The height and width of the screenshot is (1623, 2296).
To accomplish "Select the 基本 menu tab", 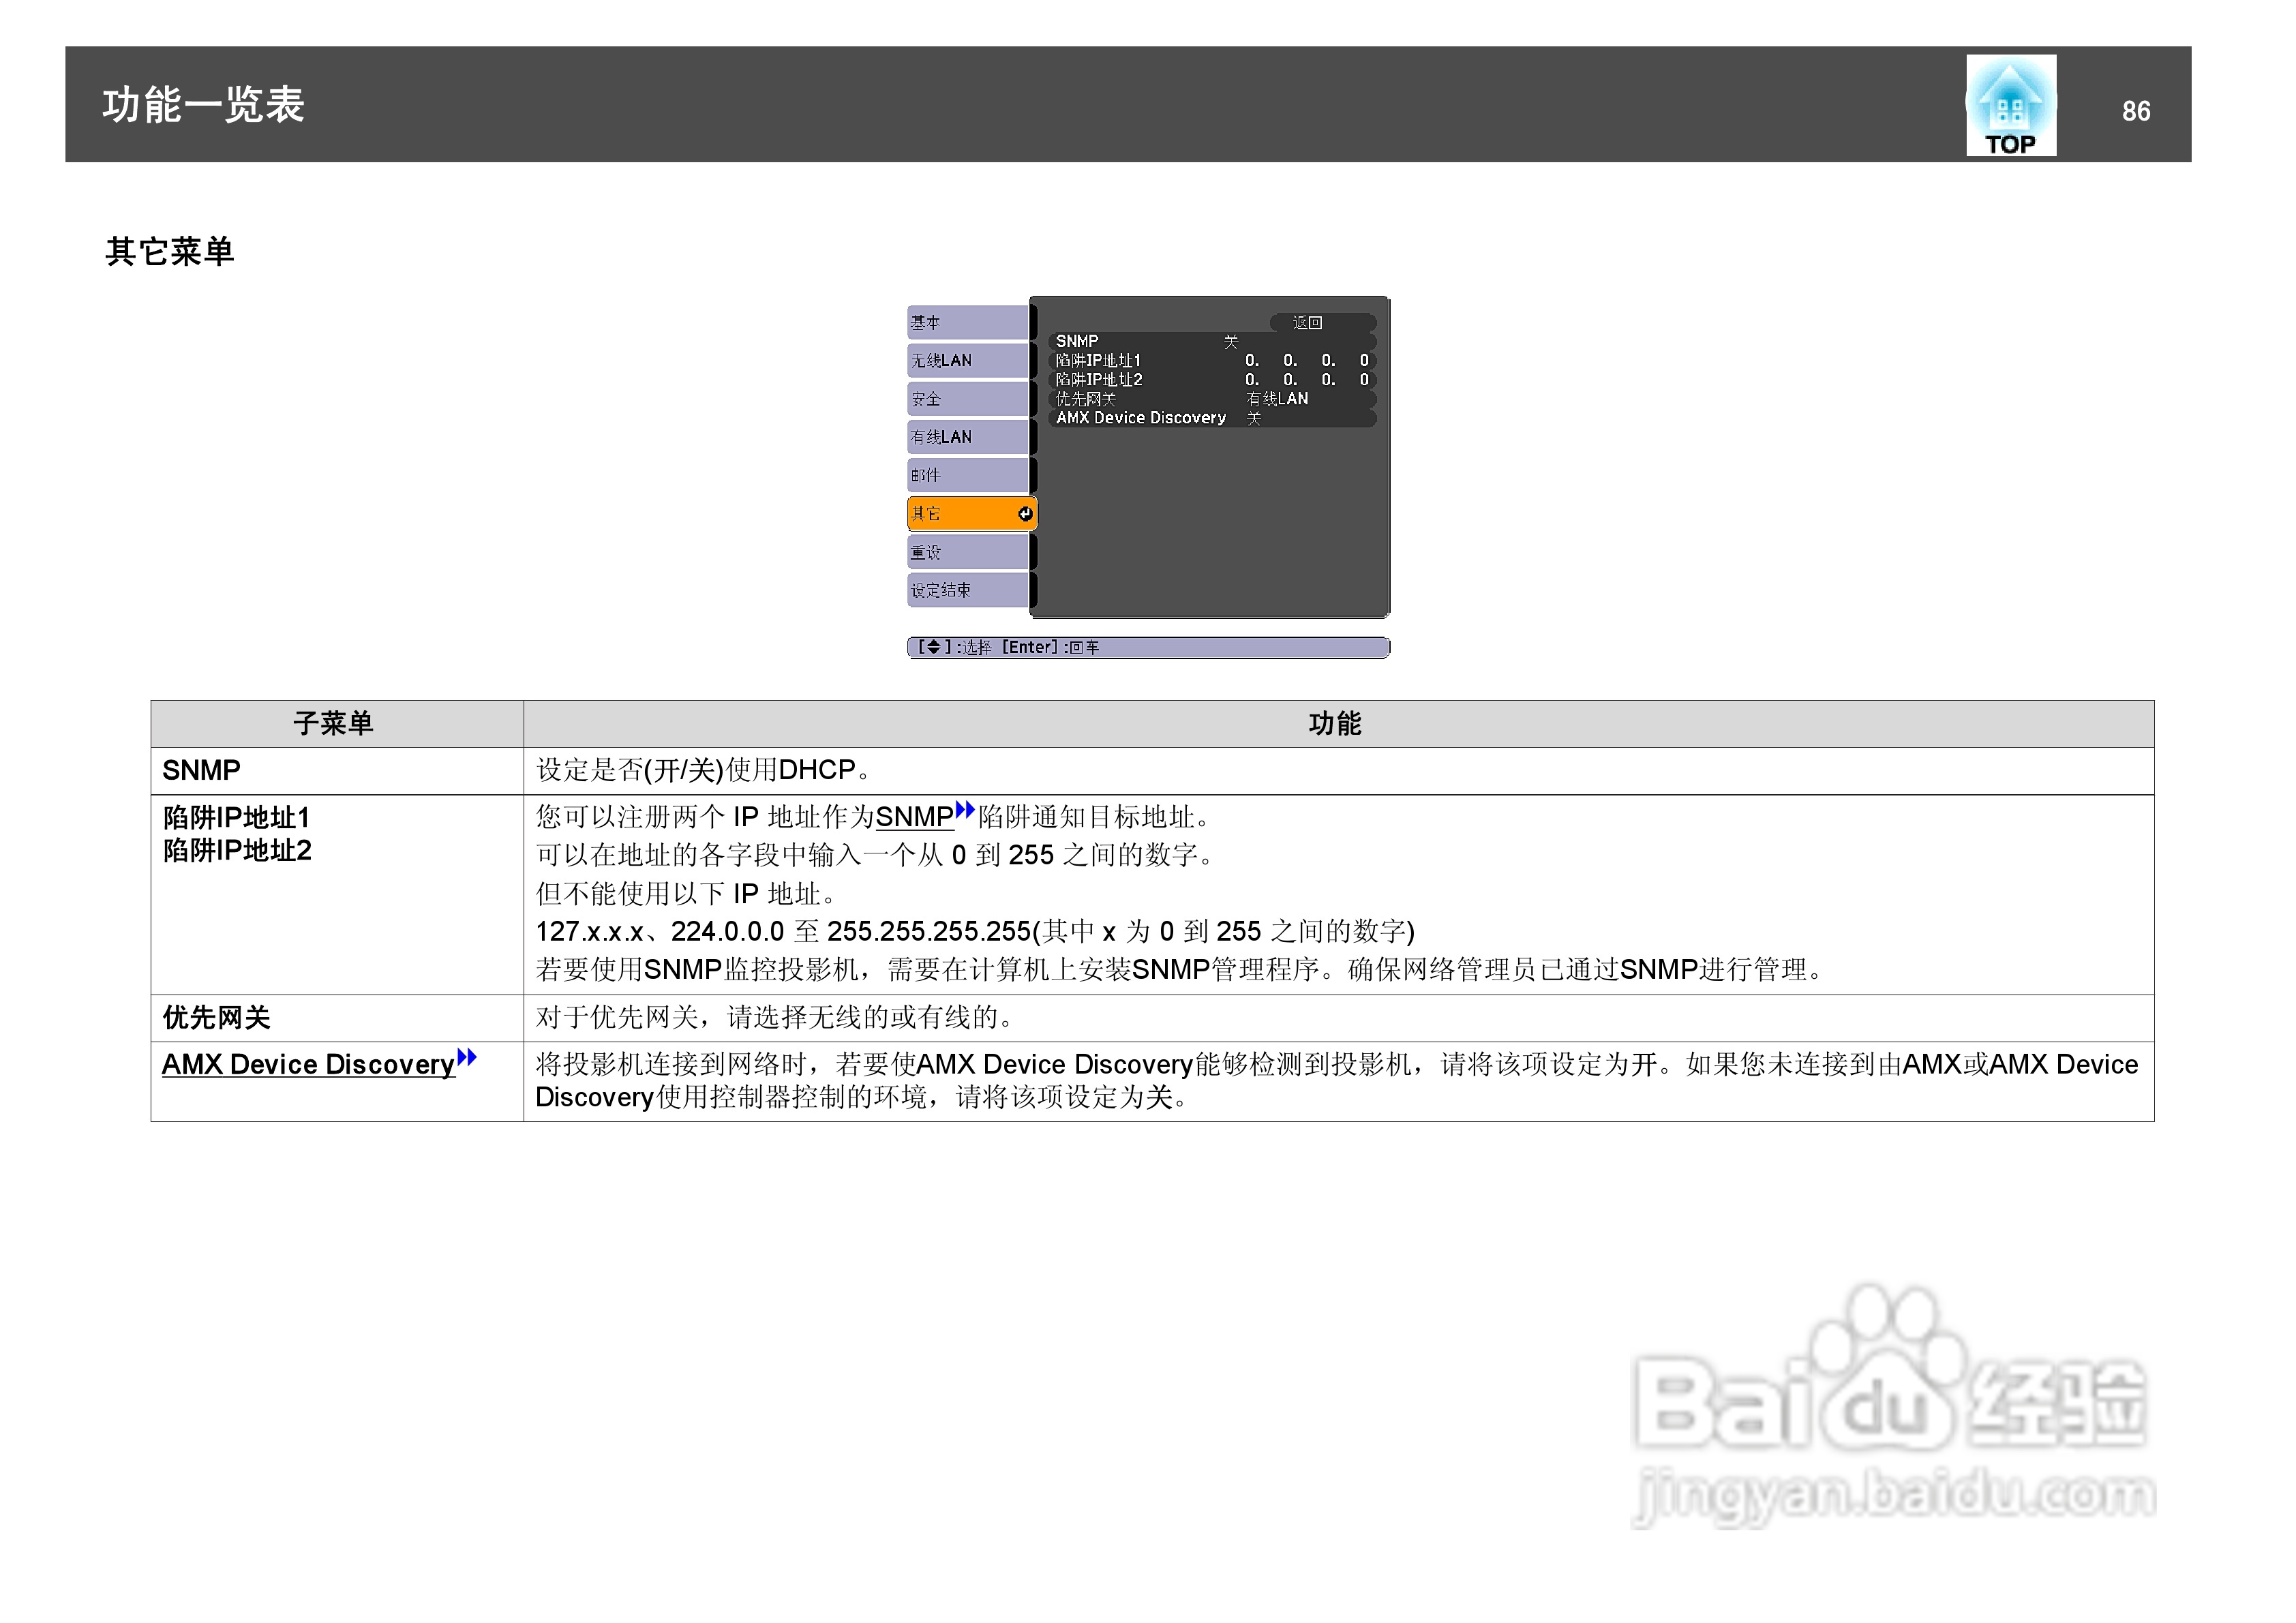I will 967,322.
